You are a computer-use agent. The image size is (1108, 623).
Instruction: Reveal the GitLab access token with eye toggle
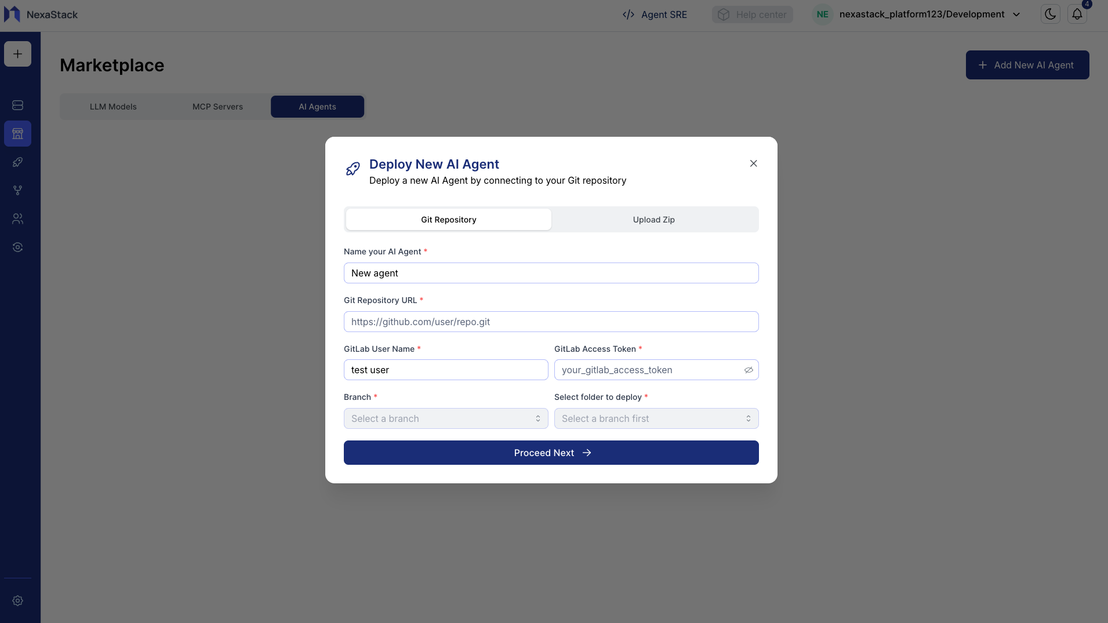[749, 370]
